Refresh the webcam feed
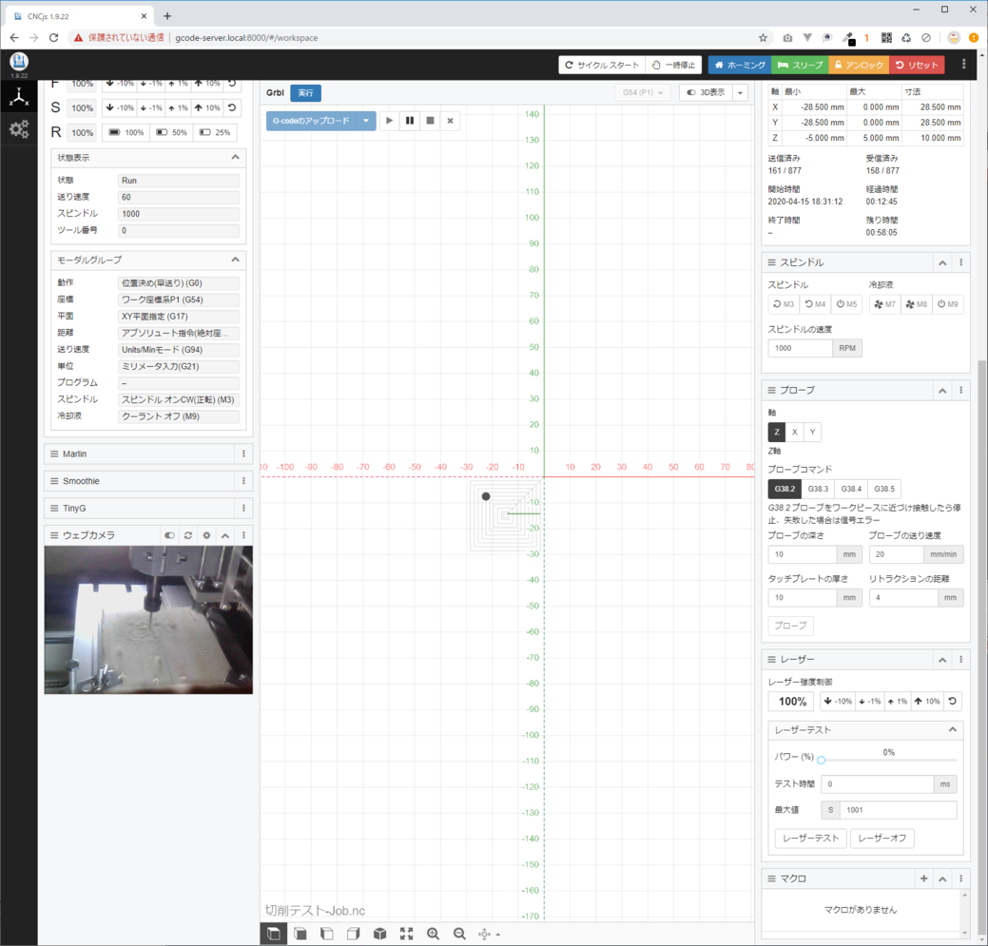Viewport: 988px width, 946px height. tap(188, 535)
